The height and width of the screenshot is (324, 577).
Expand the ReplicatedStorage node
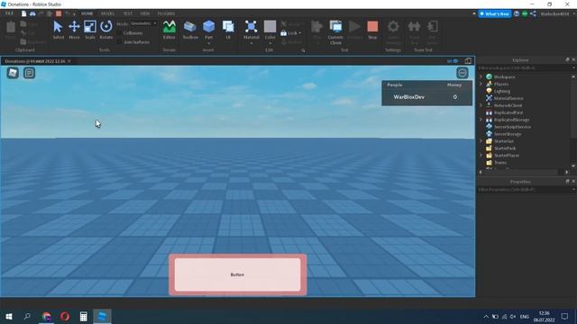(481, 120)
